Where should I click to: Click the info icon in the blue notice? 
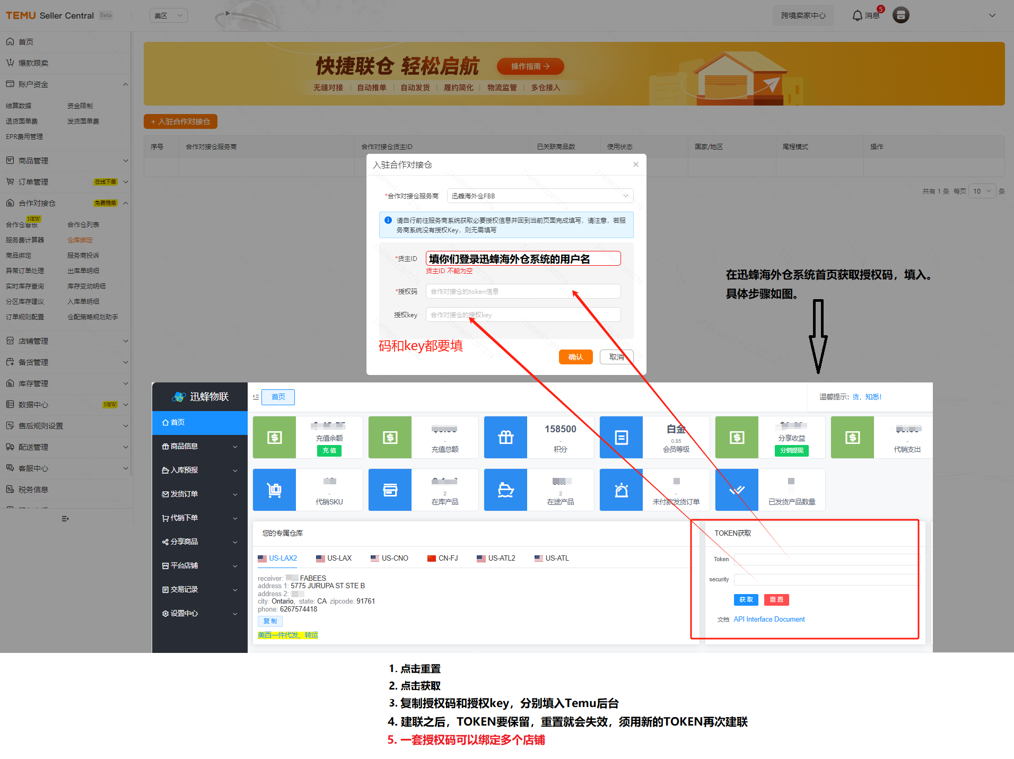[x=388, y=220]
